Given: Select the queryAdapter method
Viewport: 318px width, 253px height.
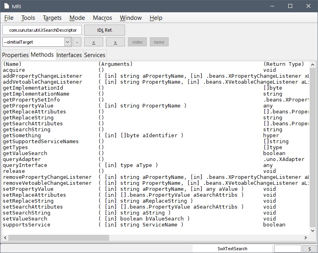Looking at the screenshot, I should pyautogui.click(x=22, y=159).
